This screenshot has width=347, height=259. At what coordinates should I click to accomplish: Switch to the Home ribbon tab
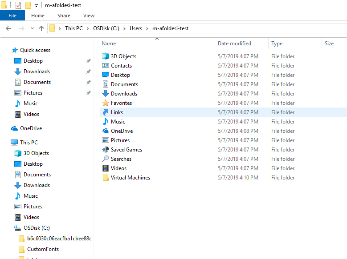pyautogui.click(x=37, y=16)
